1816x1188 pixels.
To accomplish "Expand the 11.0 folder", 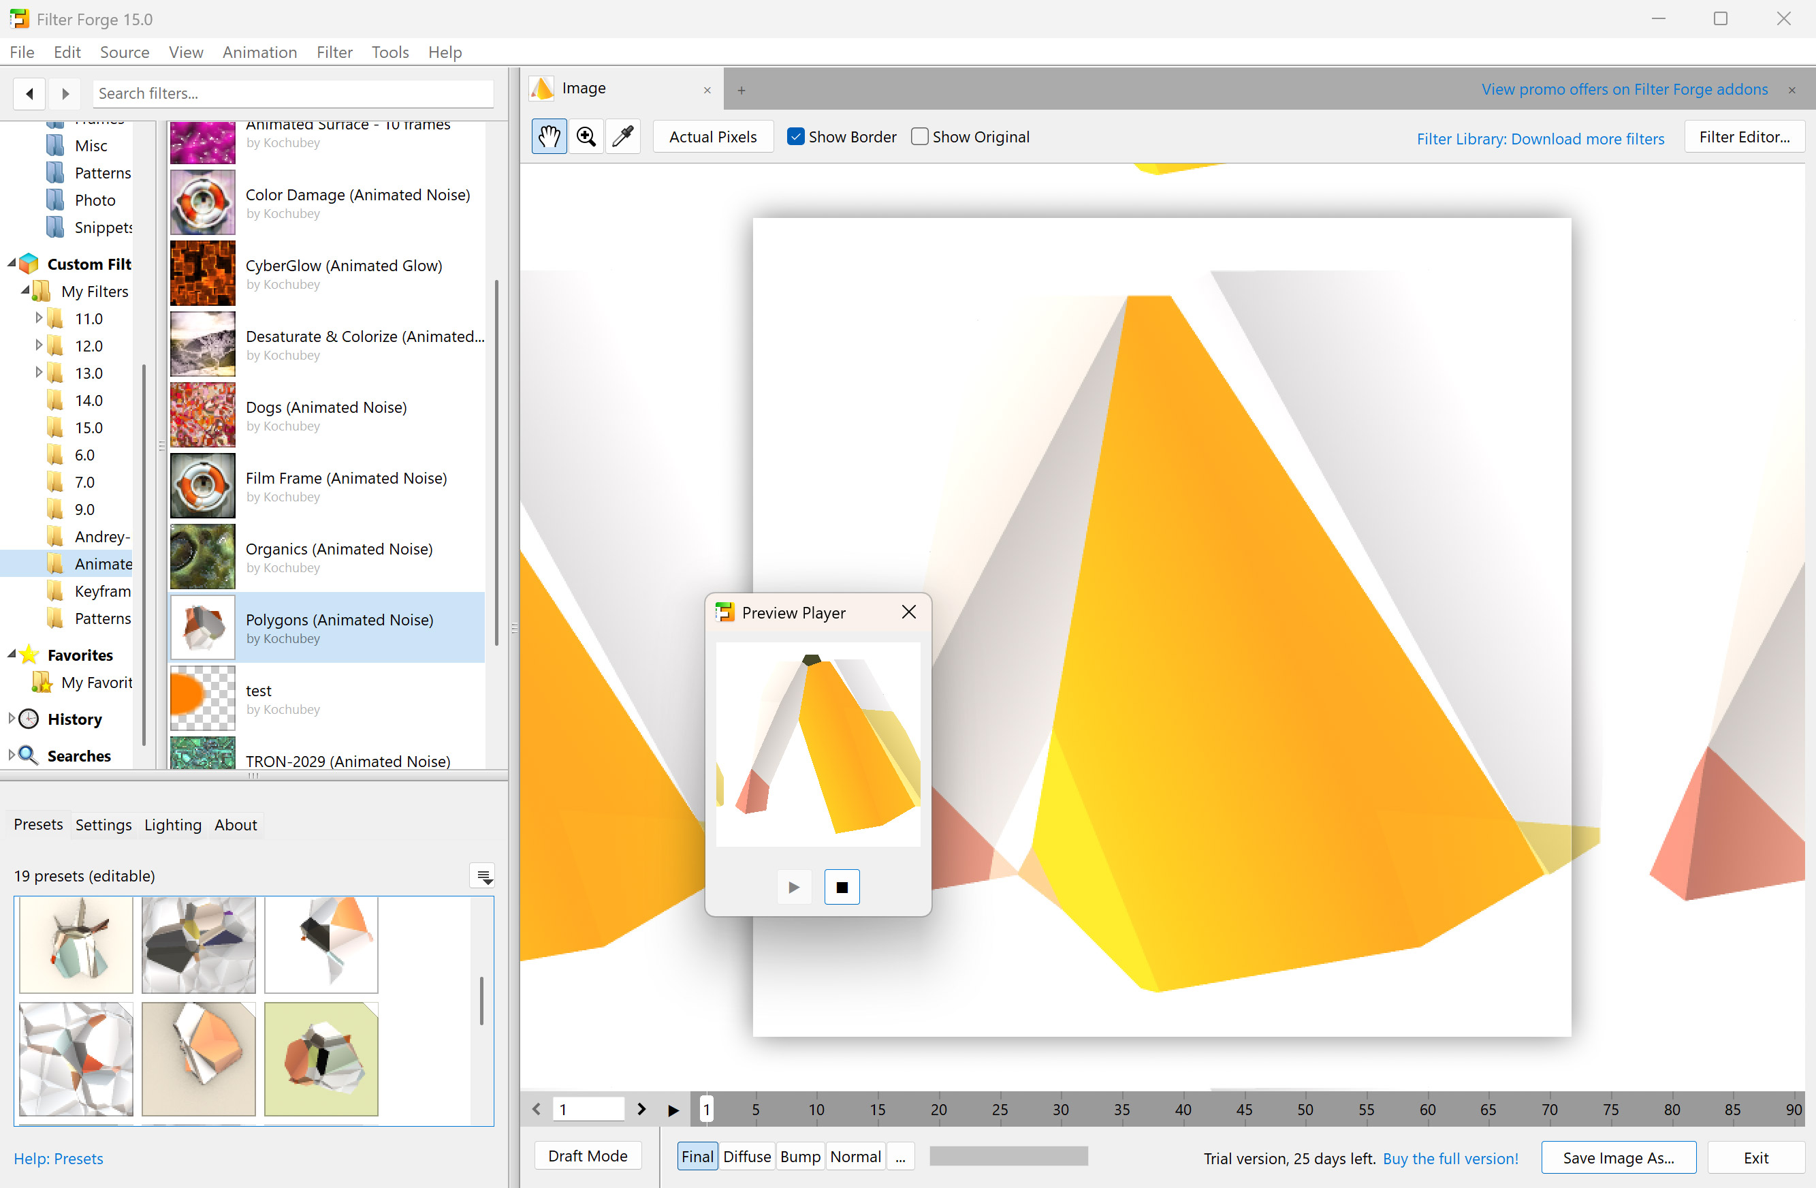I will (x=39, y=318).
